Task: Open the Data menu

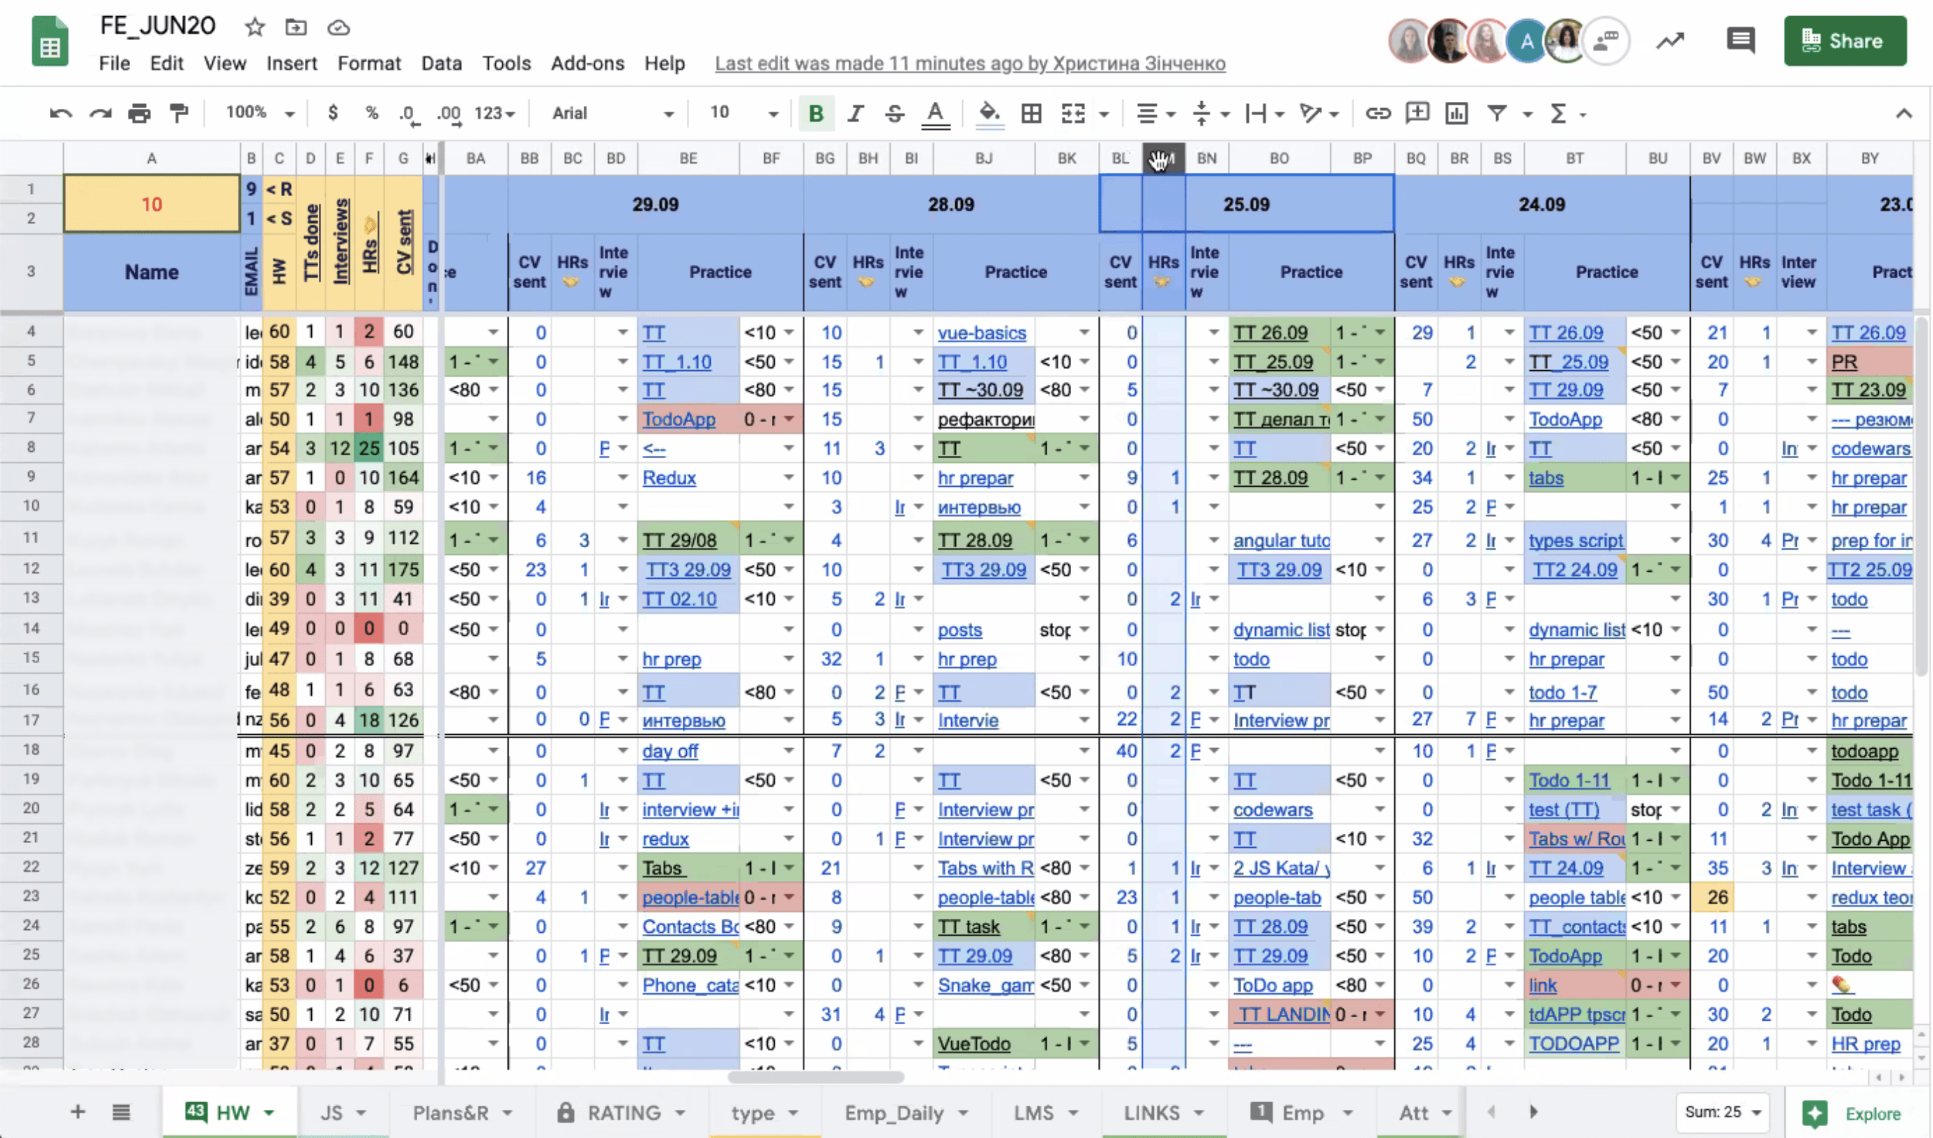Action: pyautogui.click(x=441, y=64)
